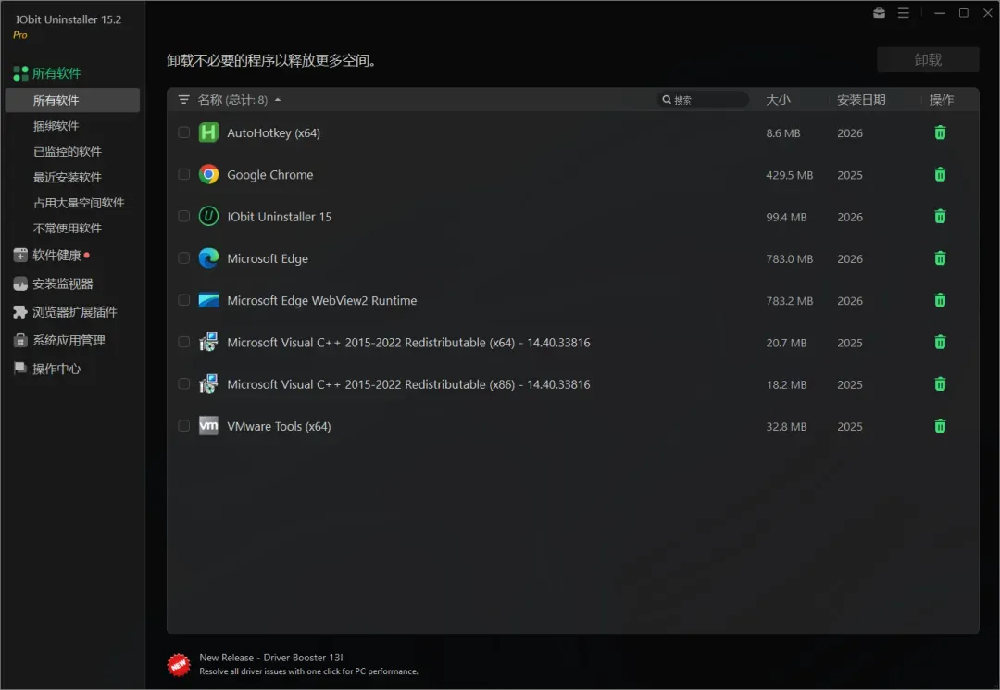Click Google Chrome name text
Screen dimensions: 1000x690
tap(269, 175)
